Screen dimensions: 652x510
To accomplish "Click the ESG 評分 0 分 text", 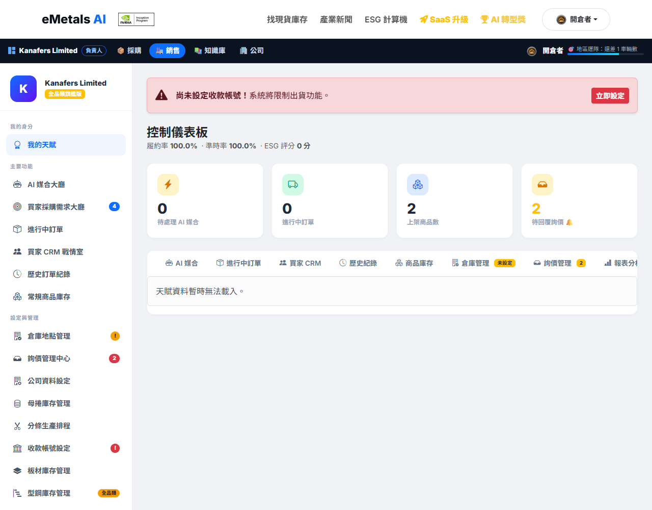I will tap(287, 146).
